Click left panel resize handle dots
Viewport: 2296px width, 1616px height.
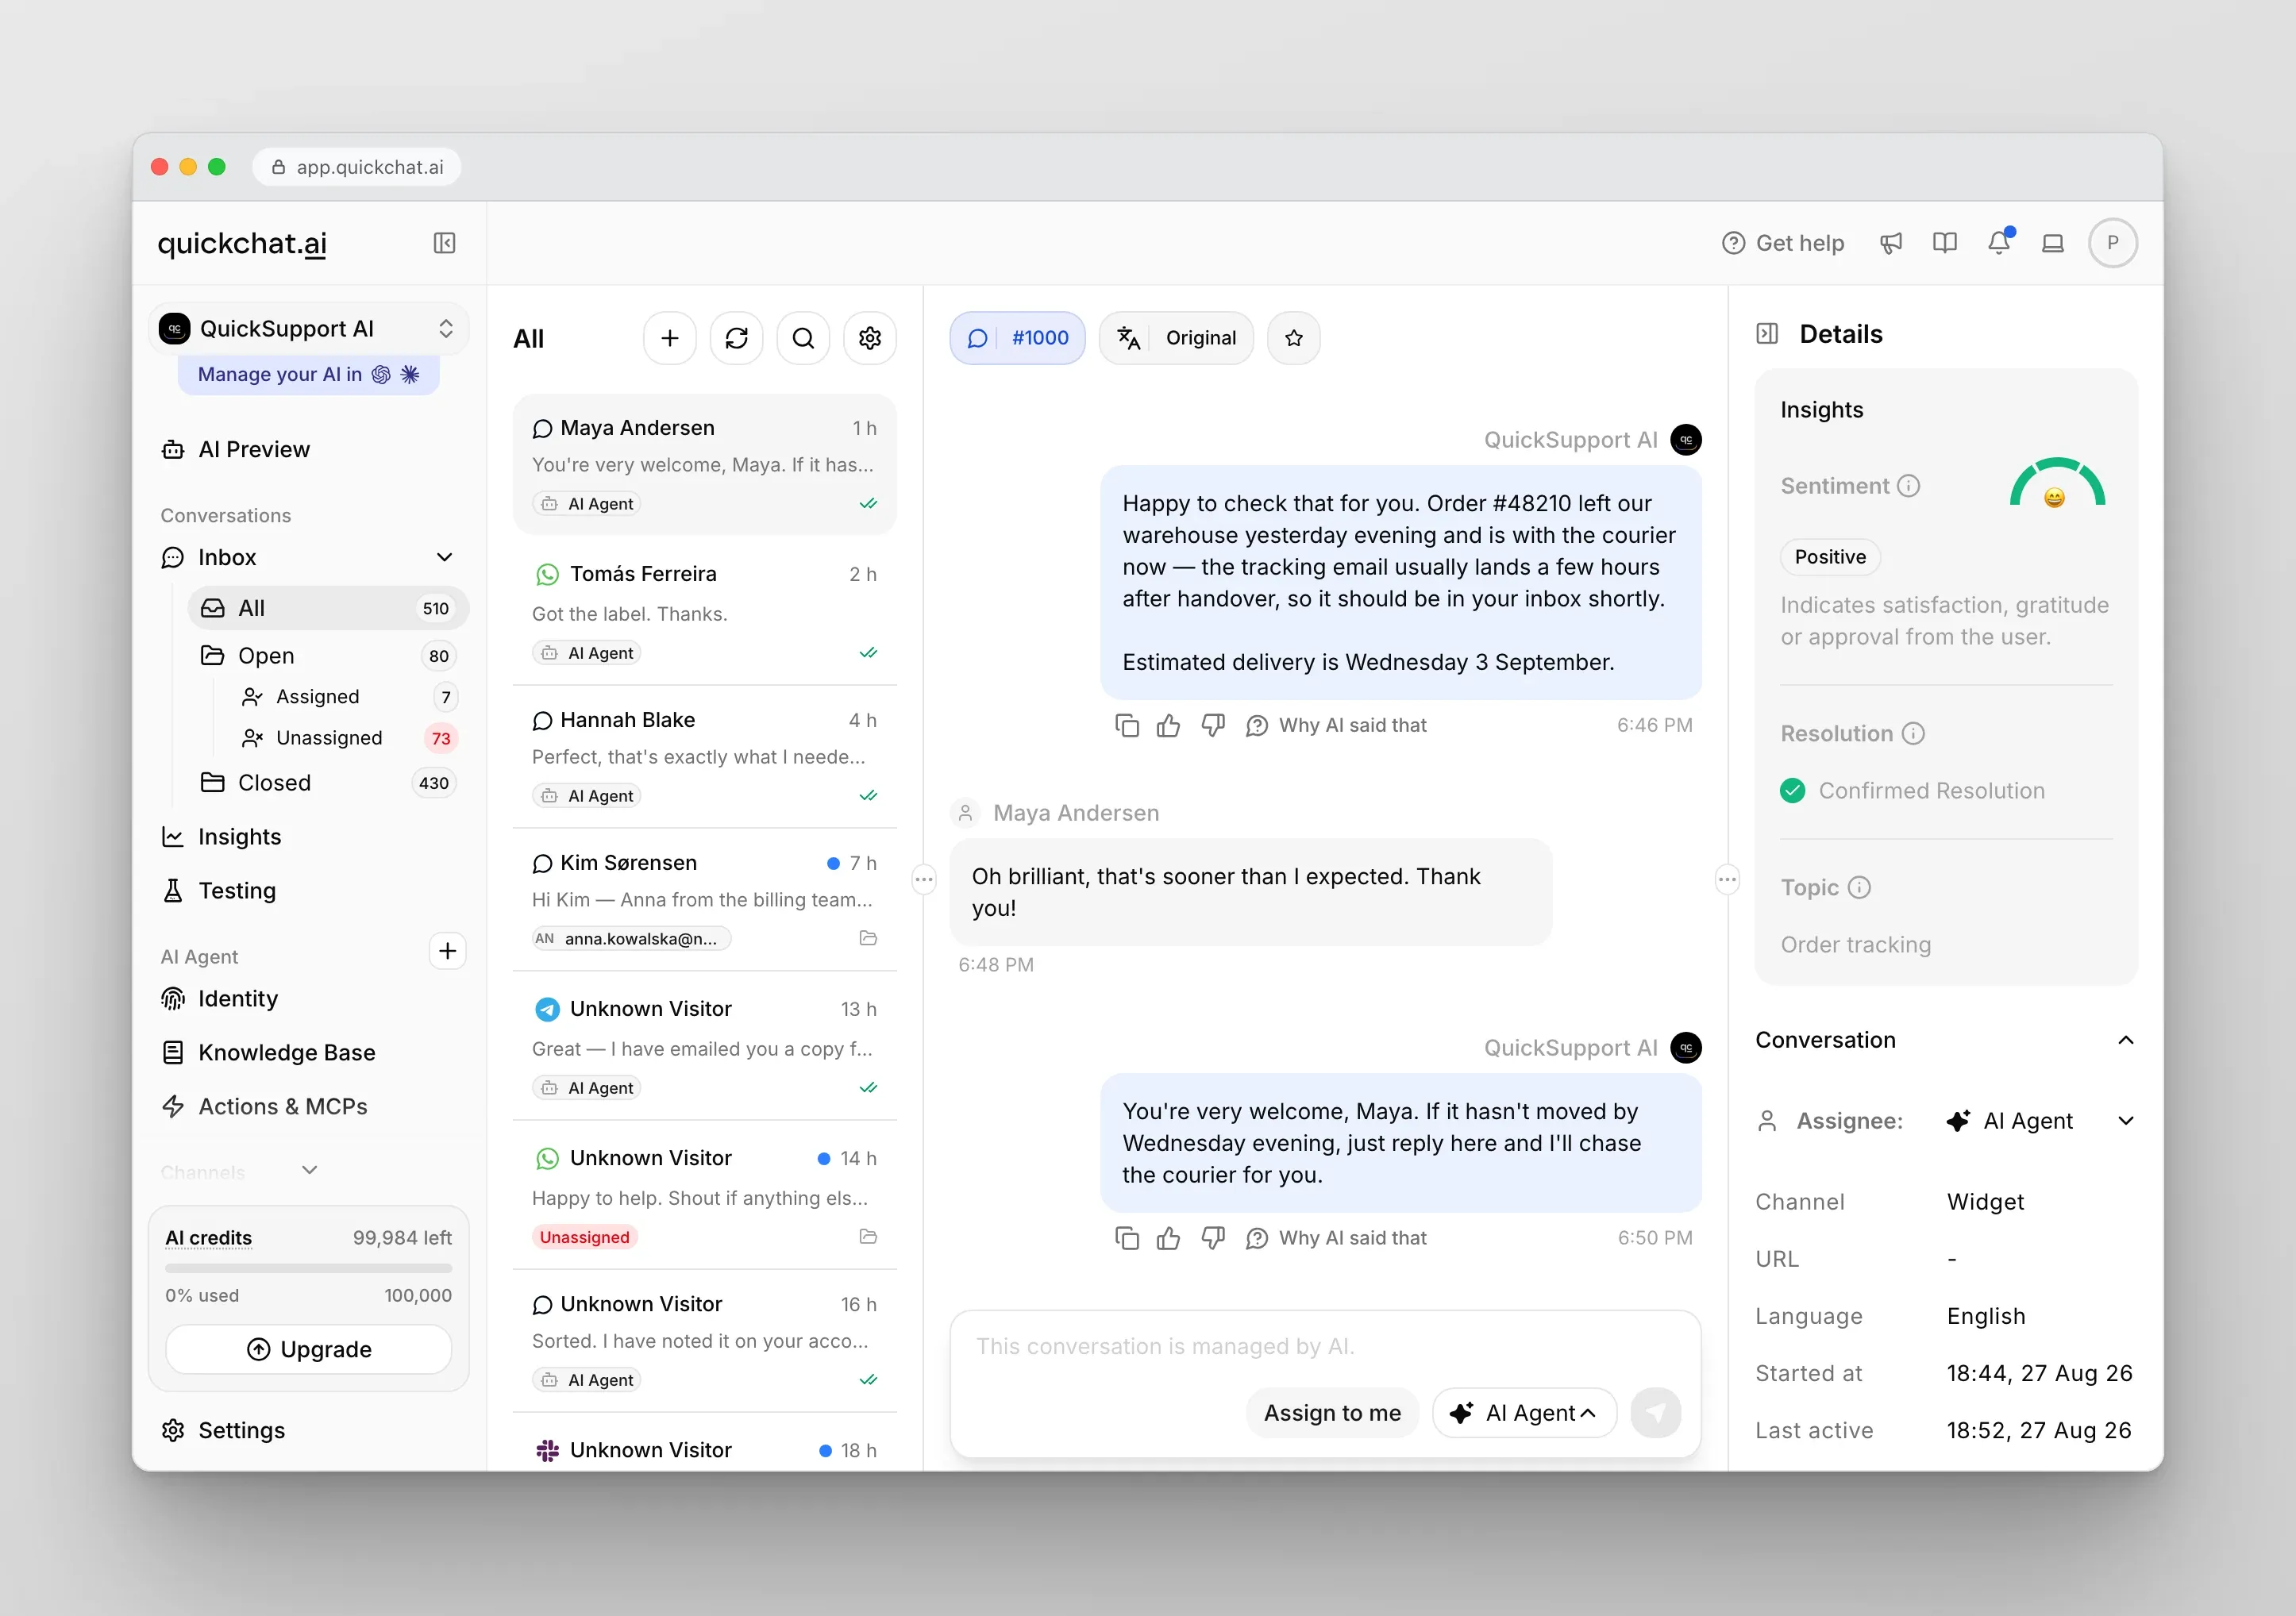click(x=923, y=880)
